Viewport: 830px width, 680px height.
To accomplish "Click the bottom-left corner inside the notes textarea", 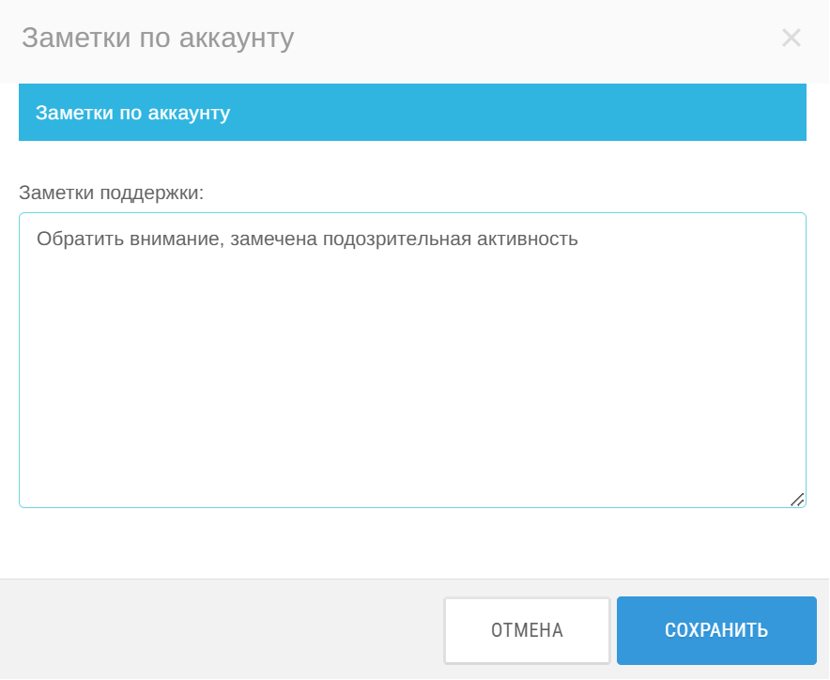I will tap(32, 495).
